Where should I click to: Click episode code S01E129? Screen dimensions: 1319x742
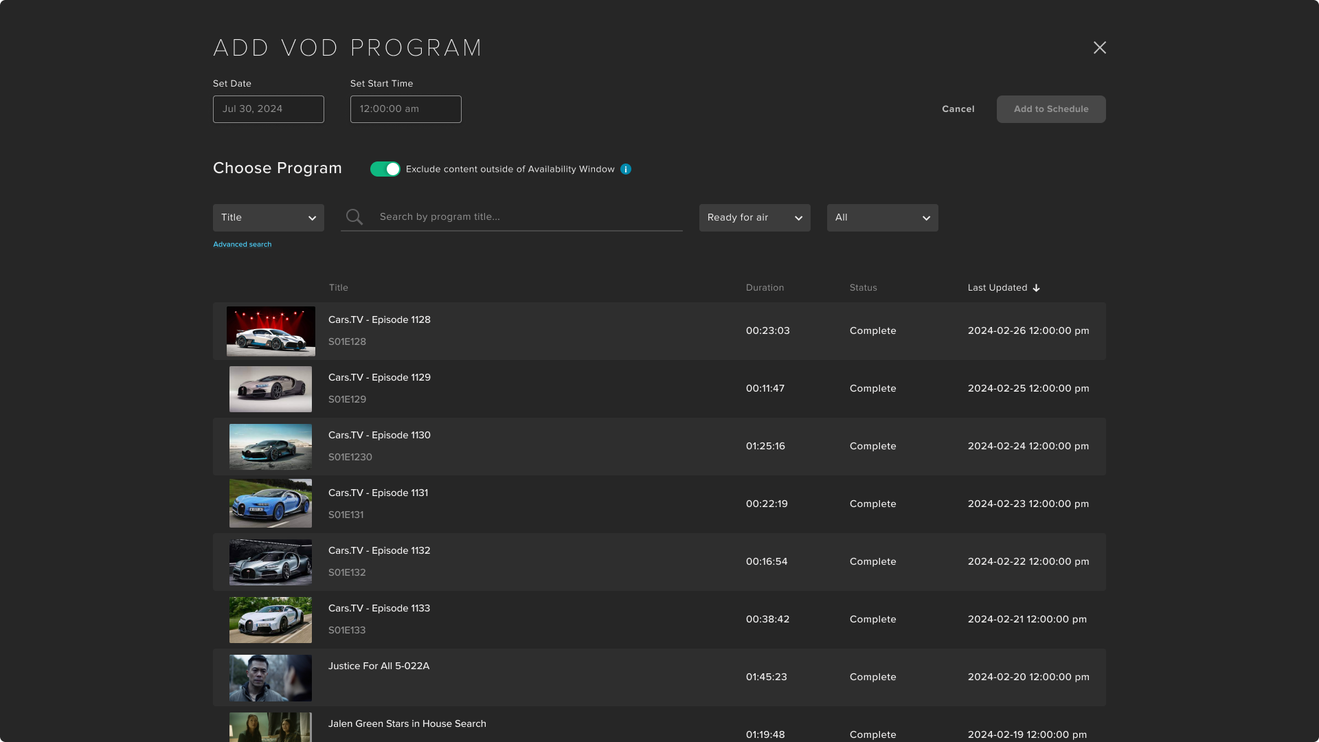click(347, 400)
